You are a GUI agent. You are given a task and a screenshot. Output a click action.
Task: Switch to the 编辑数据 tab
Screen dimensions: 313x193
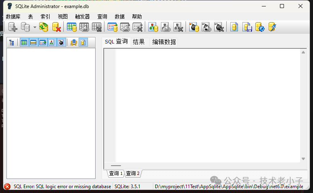pyautogui.click(x=164, y=42)
